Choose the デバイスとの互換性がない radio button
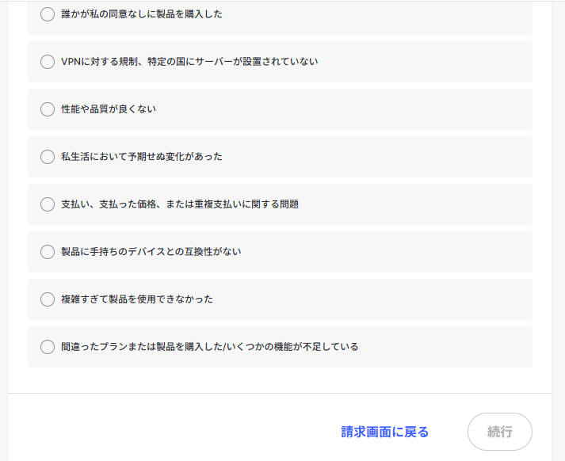Screen dimensions: 565x461 coord(48,252)
